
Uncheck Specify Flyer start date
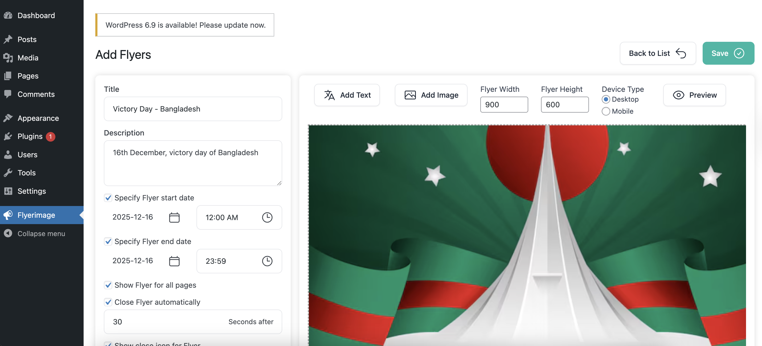click(x=108, y=197)
